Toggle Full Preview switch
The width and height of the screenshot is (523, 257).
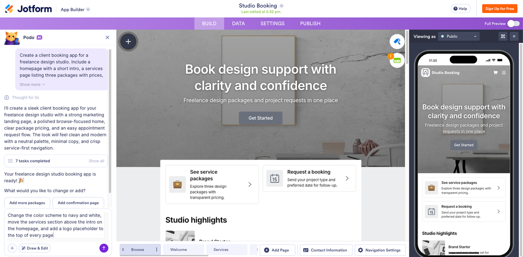point(513,23)
